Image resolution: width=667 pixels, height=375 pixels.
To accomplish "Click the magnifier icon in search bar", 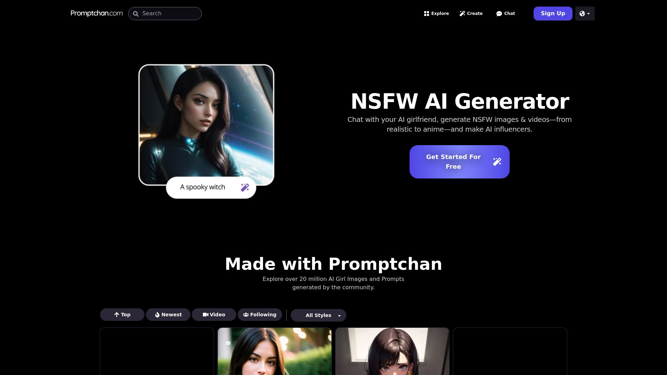I will pos(136,14).
